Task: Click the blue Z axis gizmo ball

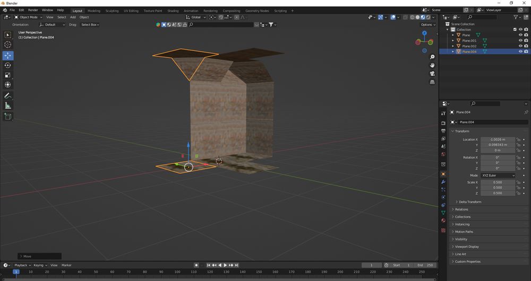Action: point(424,33)
